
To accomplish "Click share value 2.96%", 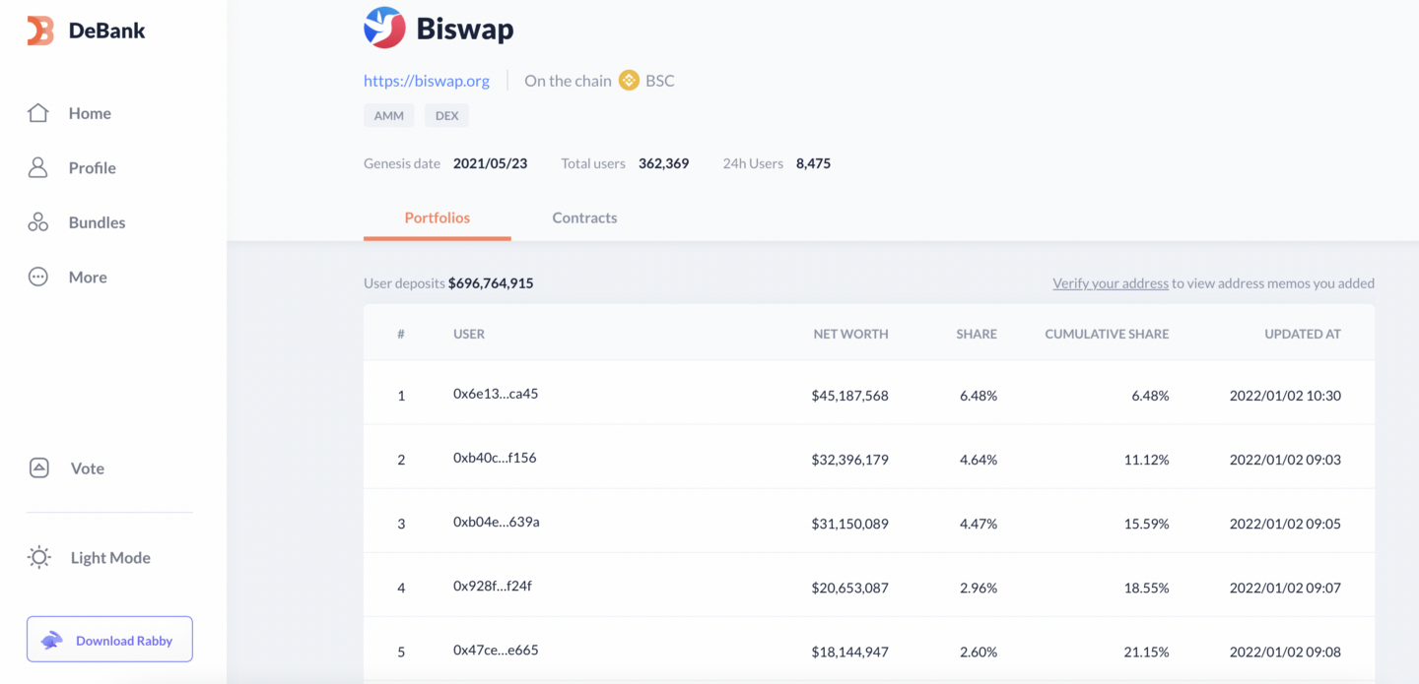I will pyautogui.click(x=979, y=588).
